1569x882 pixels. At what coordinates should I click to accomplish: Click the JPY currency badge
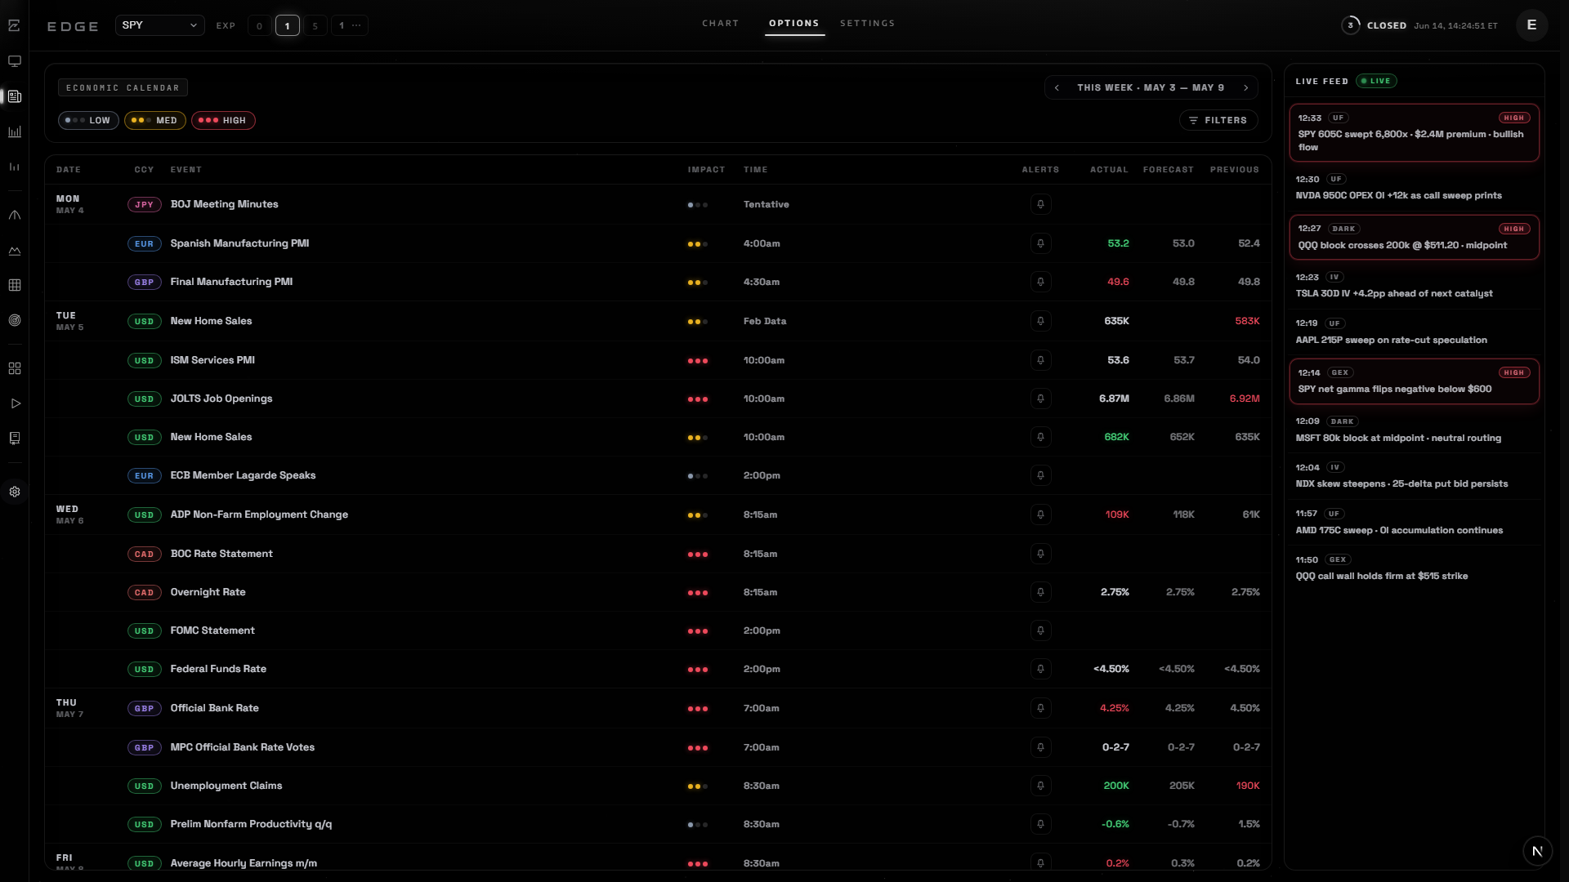point(144,204)
